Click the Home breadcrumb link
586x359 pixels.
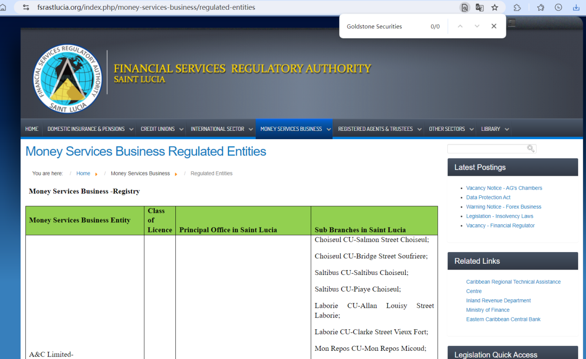[83, 173]
